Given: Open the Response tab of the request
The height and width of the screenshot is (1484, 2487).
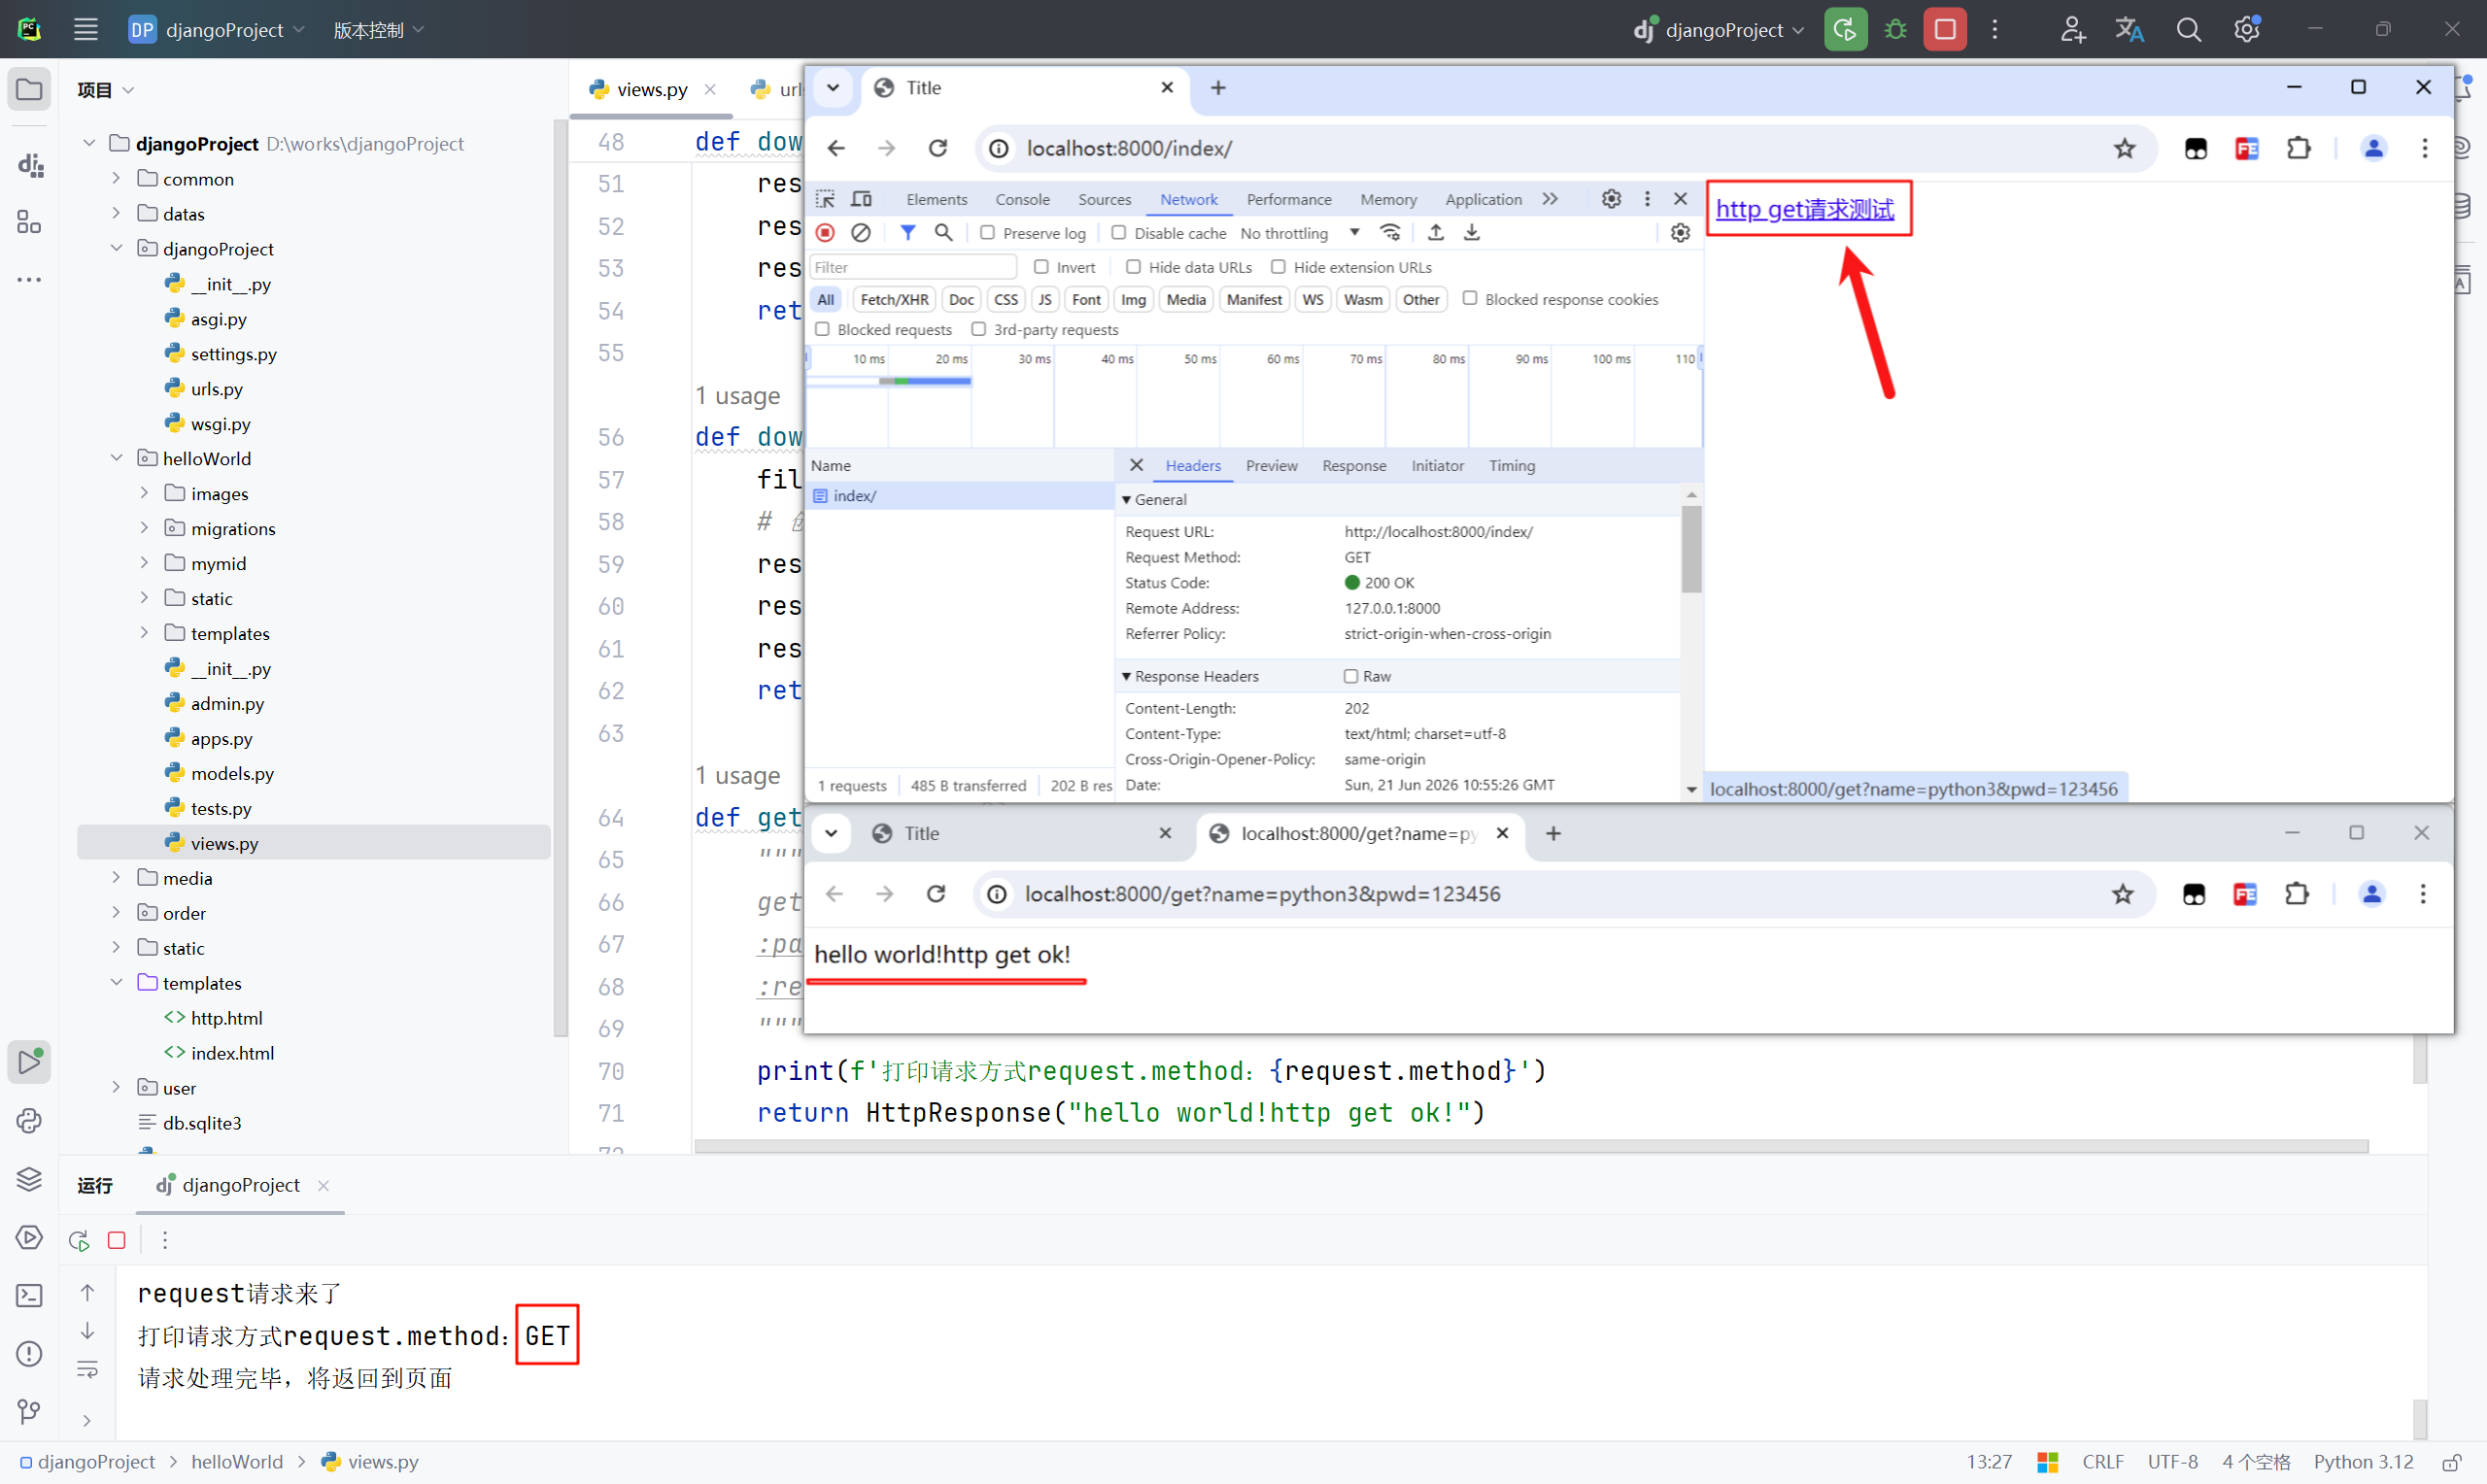Looking at the screenshot, I should (x=1353, y=465).
